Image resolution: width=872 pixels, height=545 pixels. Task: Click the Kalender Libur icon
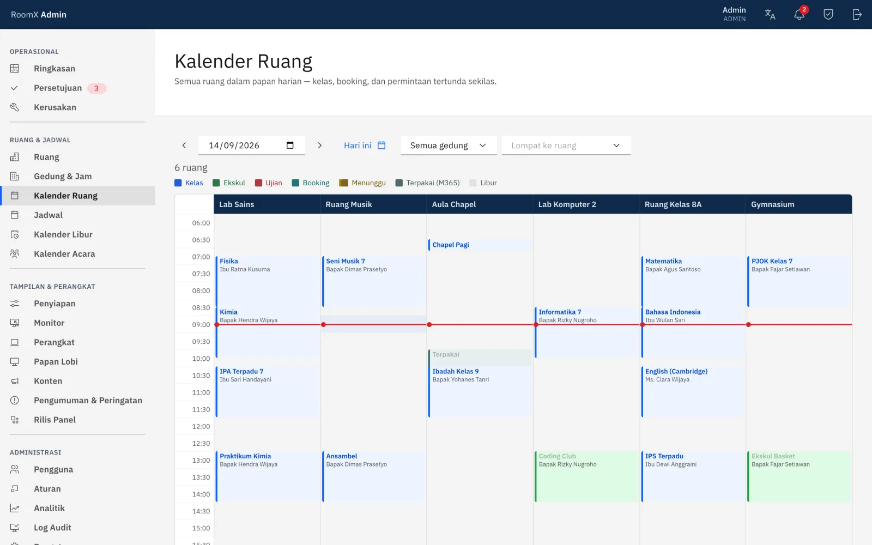(x=15, y=234)
